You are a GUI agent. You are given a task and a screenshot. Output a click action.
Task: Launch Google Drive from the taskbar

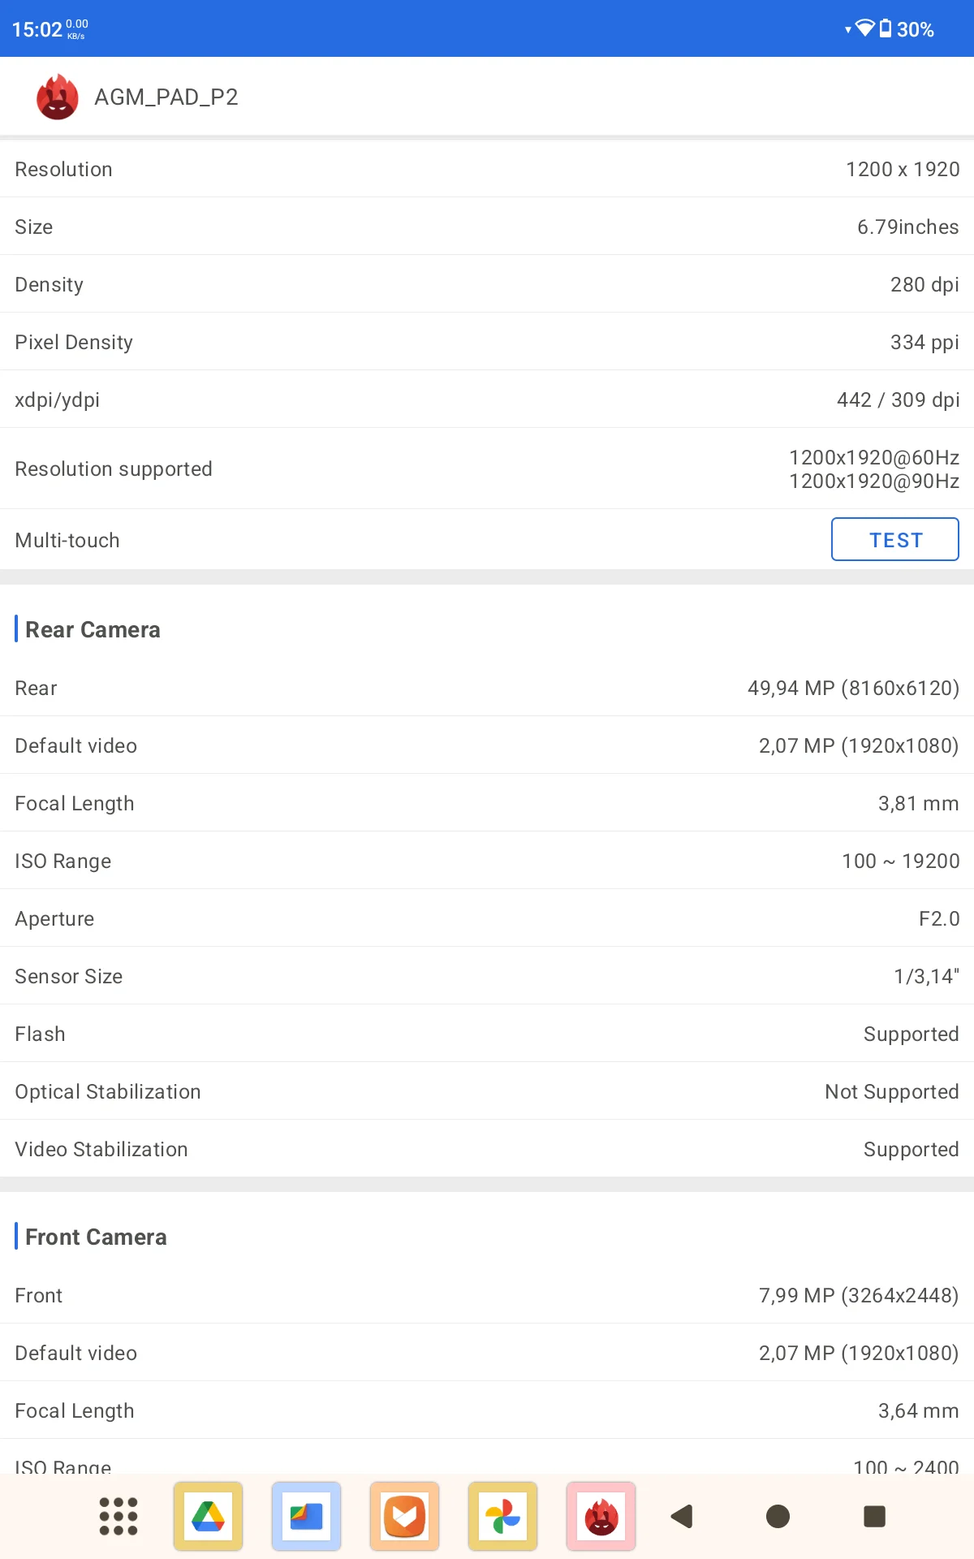coord(209,1516)
